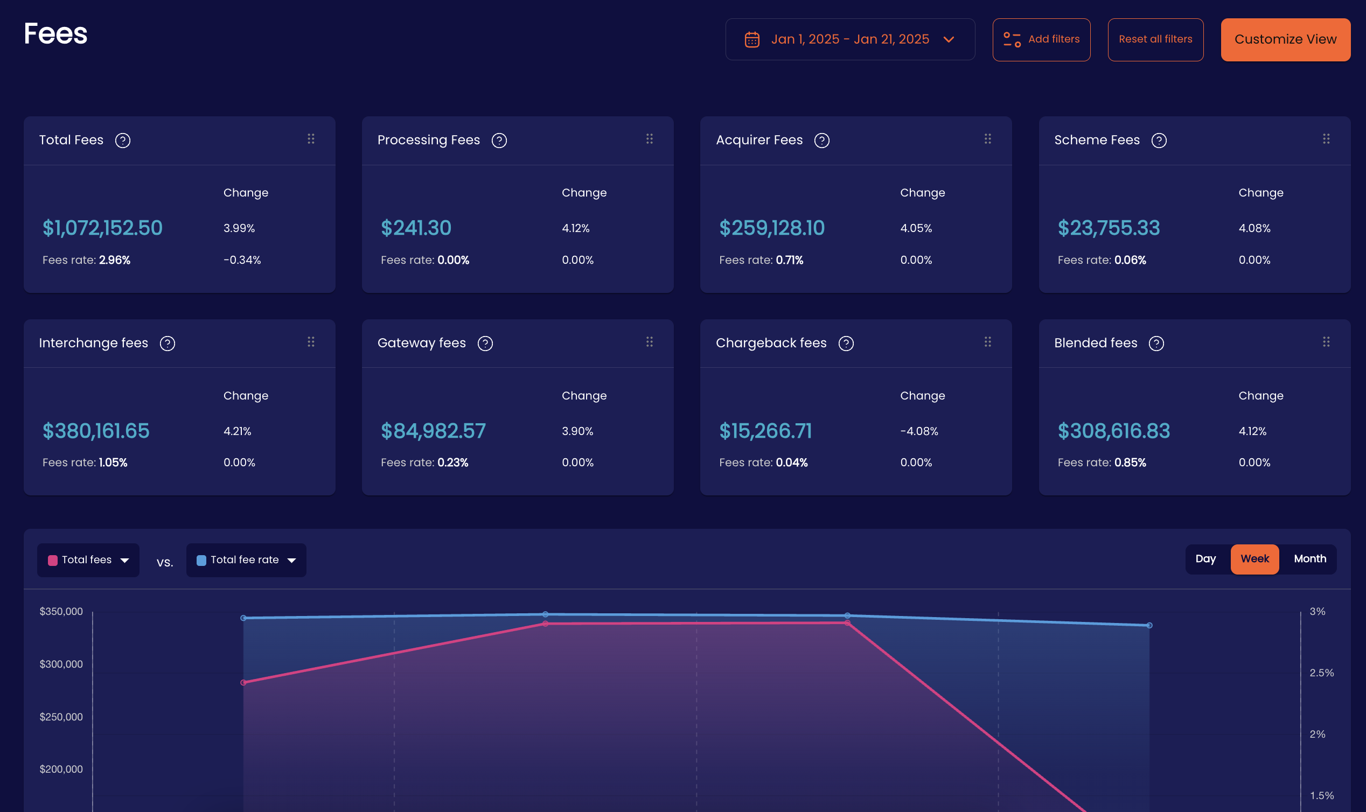
Task: Click the first pink data point on chart
Action: pos(243,682)
